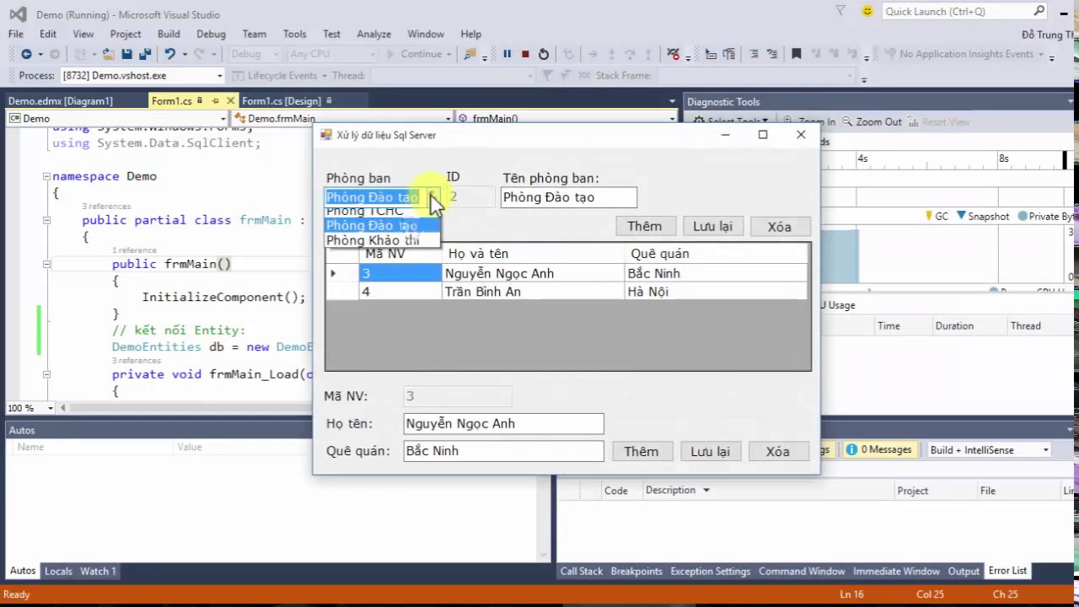
Task: Collapse the namespace Demo code block
Action: click(46, 176)
